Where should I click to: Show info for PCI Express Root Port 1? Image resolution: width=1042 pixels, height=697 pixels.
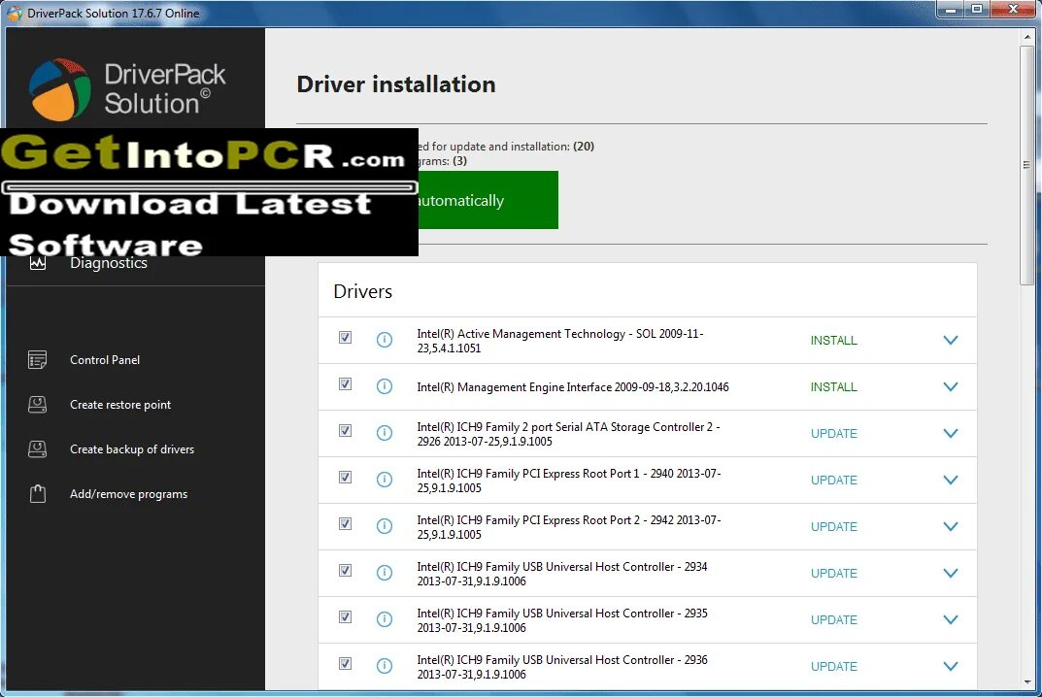click(385, 479)
